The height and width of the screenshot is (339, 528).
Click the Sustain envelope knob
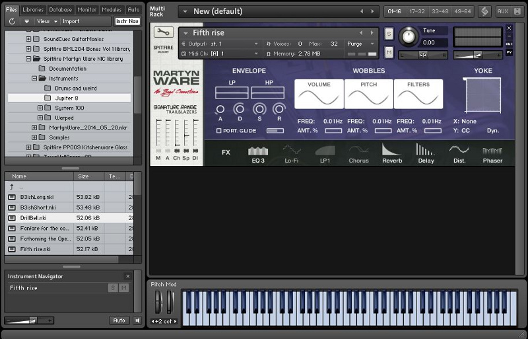pos(259,109)
